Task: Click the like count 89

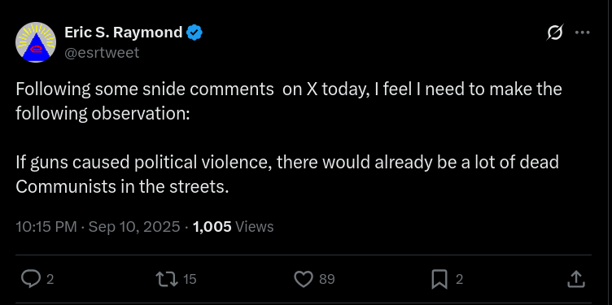Action: click(327, 279)
